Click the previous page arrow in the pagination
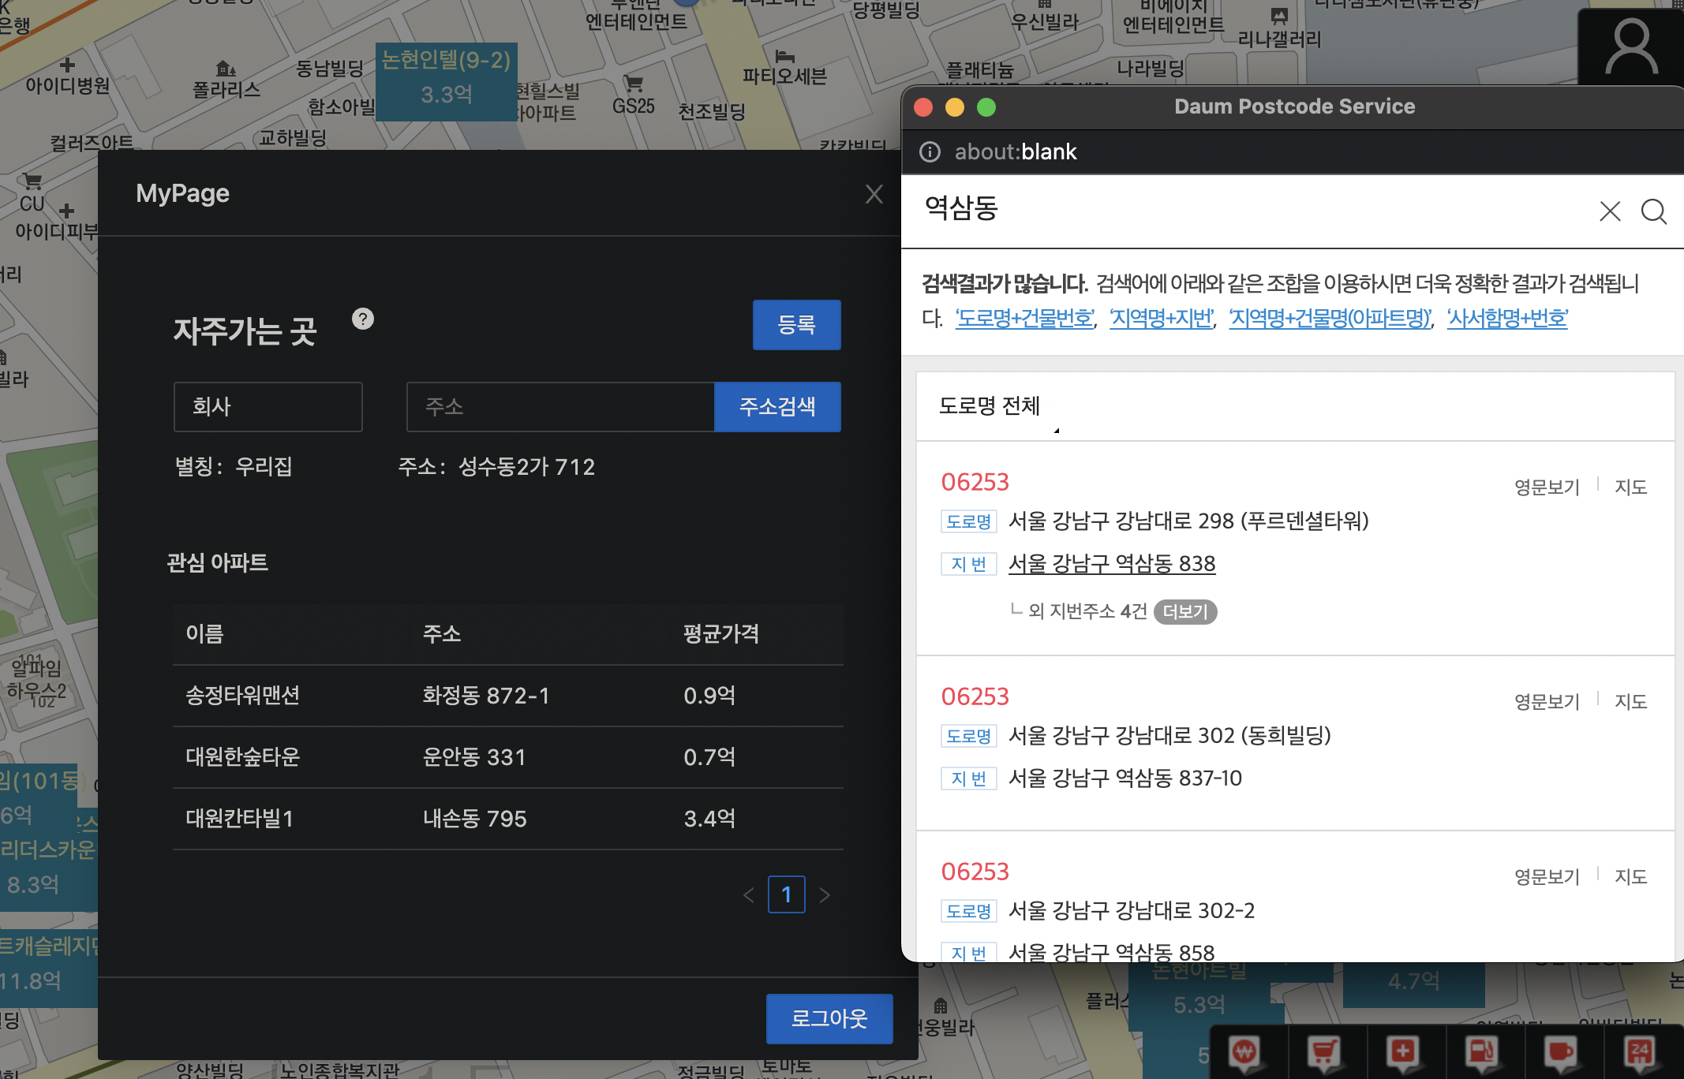Viewport: 1684px width, 1079px height. 749,895
